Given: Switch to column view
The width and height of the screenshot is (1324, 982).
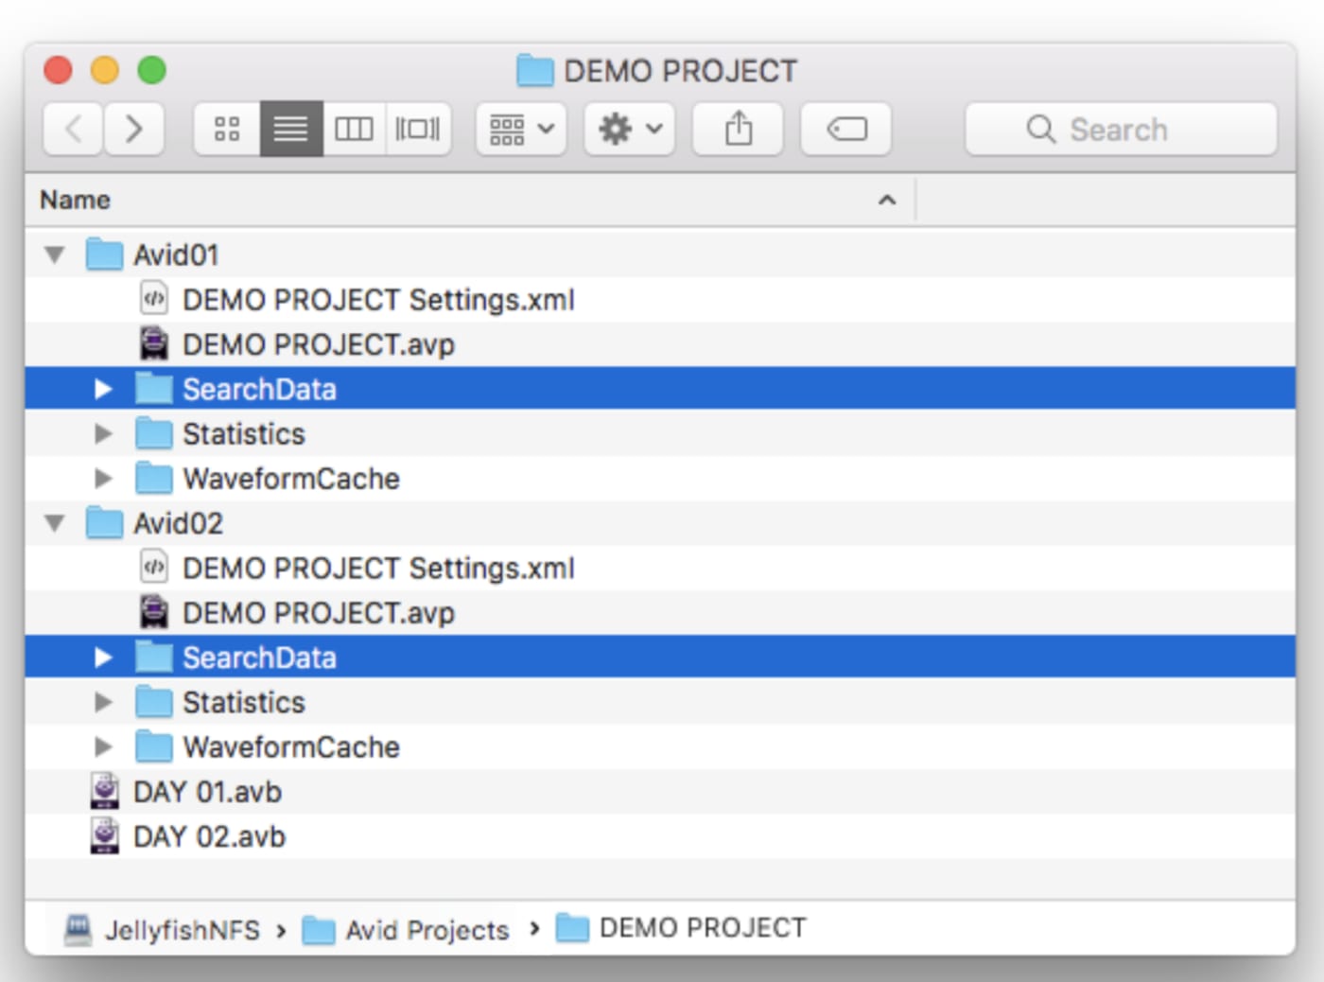Looking at the screenshot, I should 354,129.
